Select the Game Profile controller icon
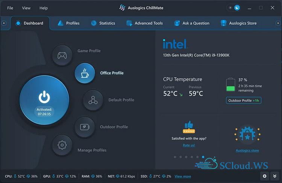This screenshot has height=183, width=282. [62, 55]
